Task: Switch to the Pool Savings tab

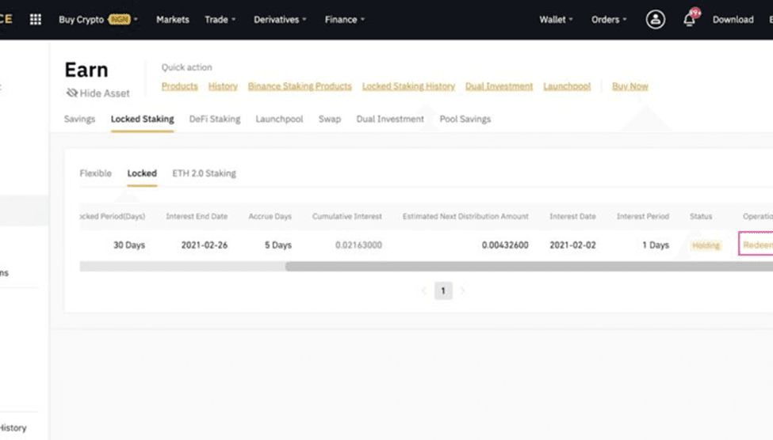Action: click(x=465, y=119)
